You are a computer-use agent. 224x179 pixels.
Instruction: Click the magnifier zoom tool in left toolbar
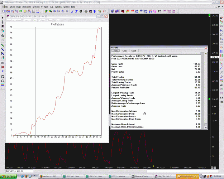click(3, 36)
